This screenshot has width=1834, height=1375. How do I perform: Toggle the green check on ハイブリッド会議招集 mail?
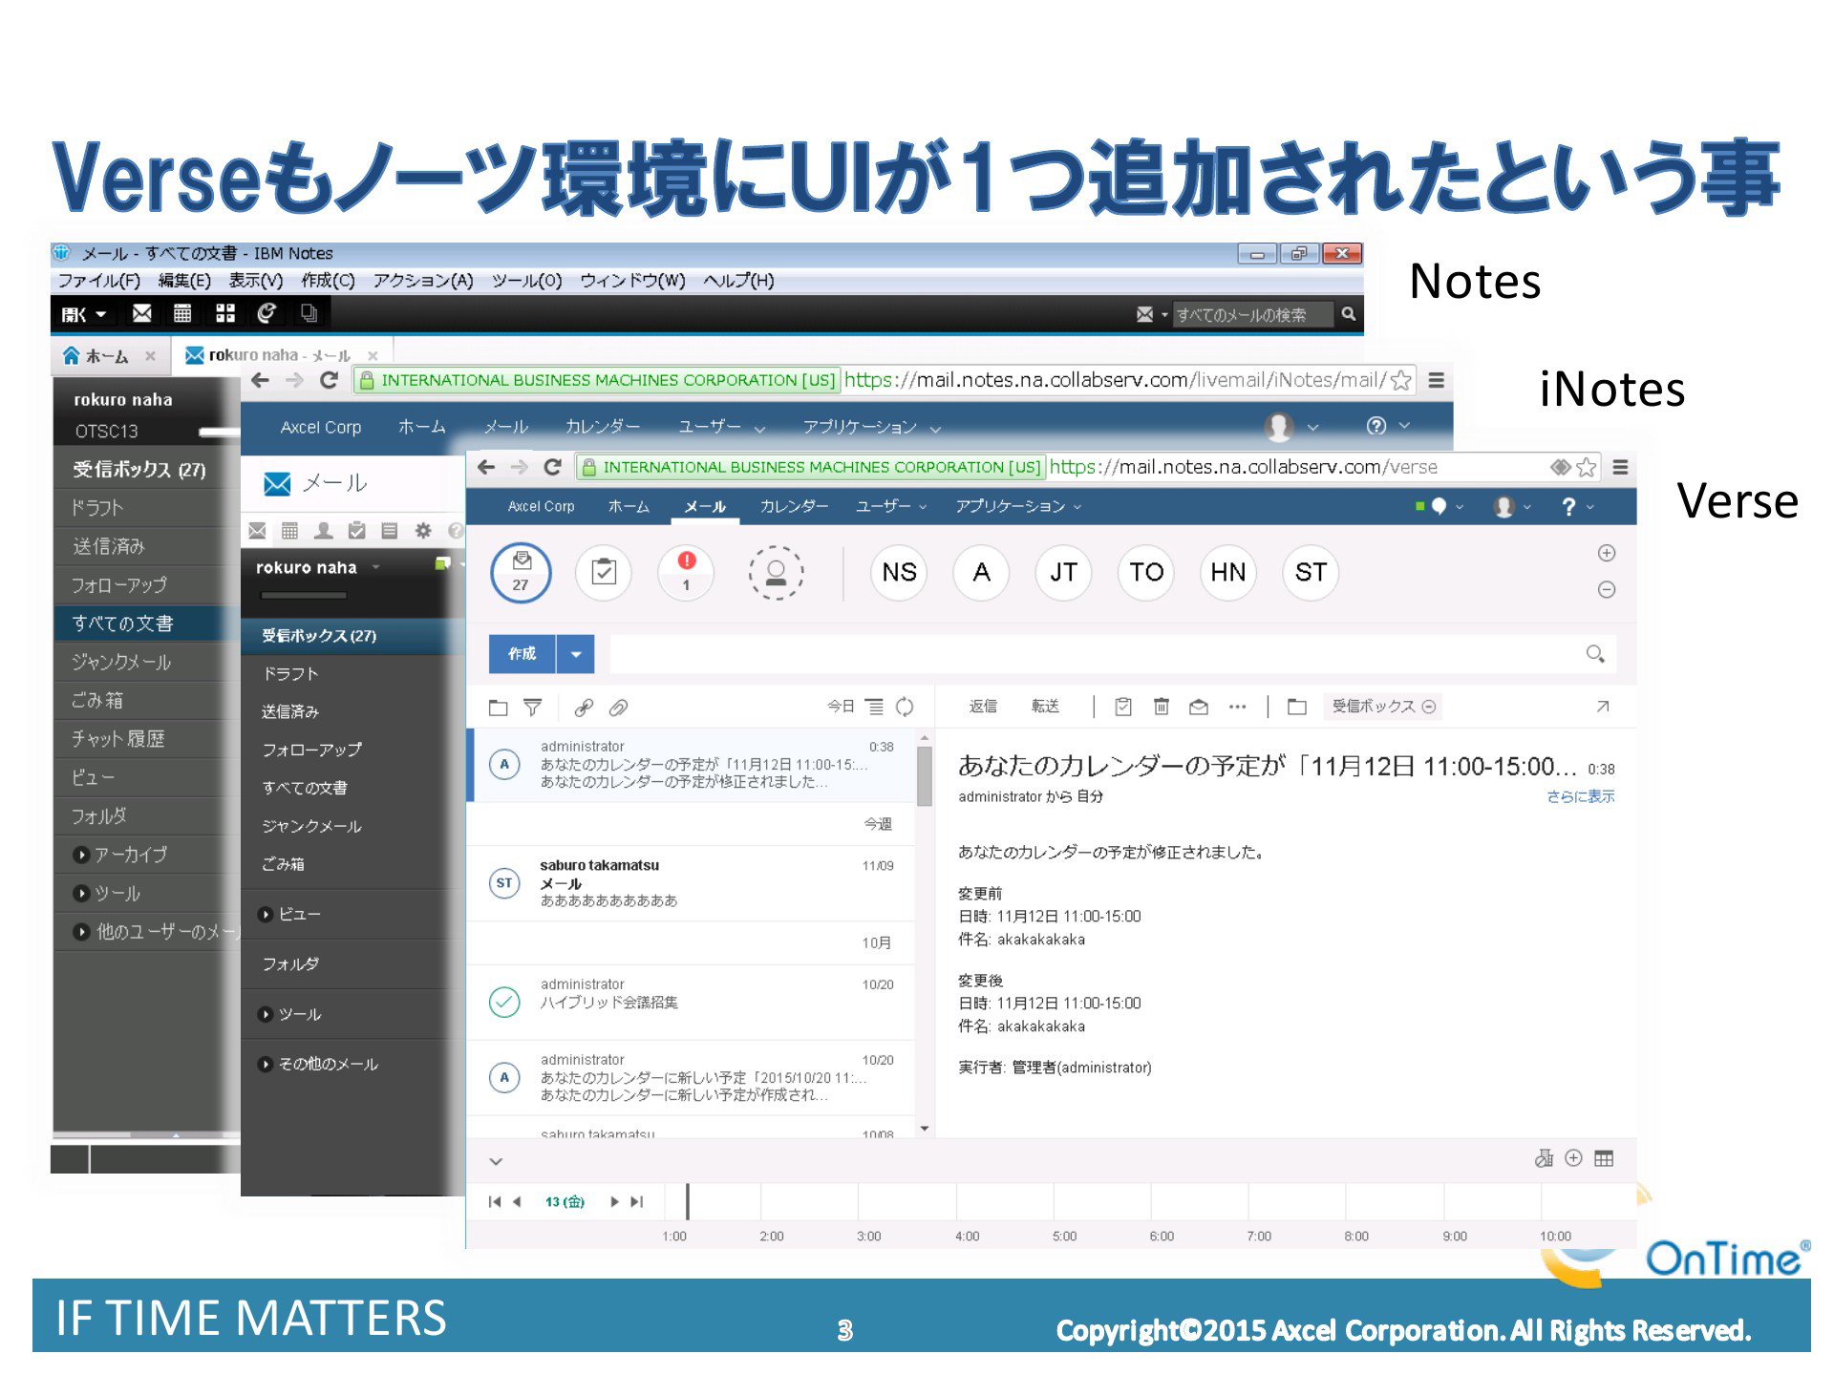coord(504,1001)
